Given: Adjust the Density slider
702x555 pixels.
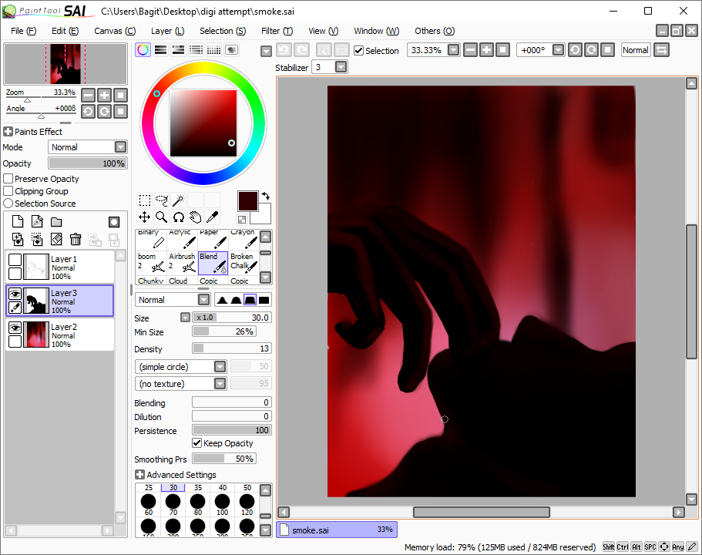Looking at the screenshot, I should pos(231,348).
